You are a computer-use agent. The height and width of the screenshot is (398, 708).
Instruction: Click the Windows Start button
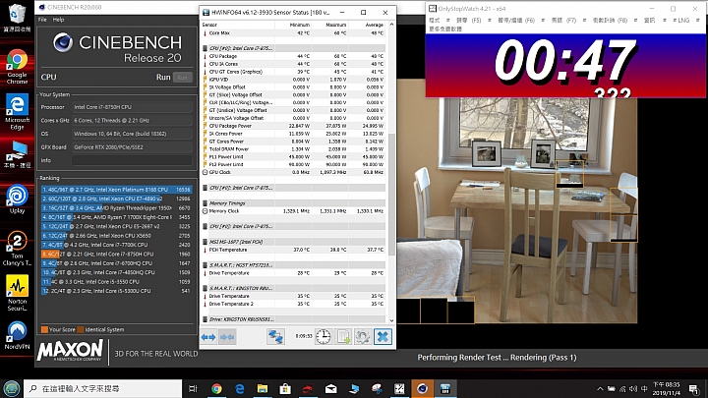pos(12,388)
